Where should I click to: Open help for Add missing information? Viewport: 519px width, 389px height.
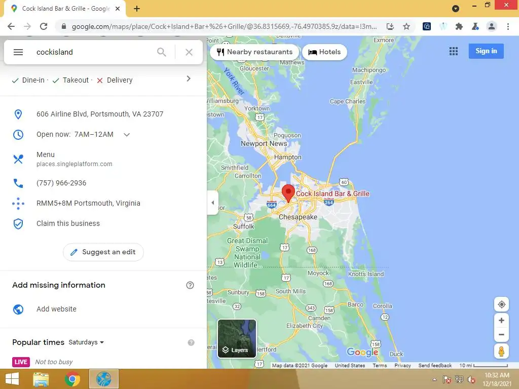(190, 285)
